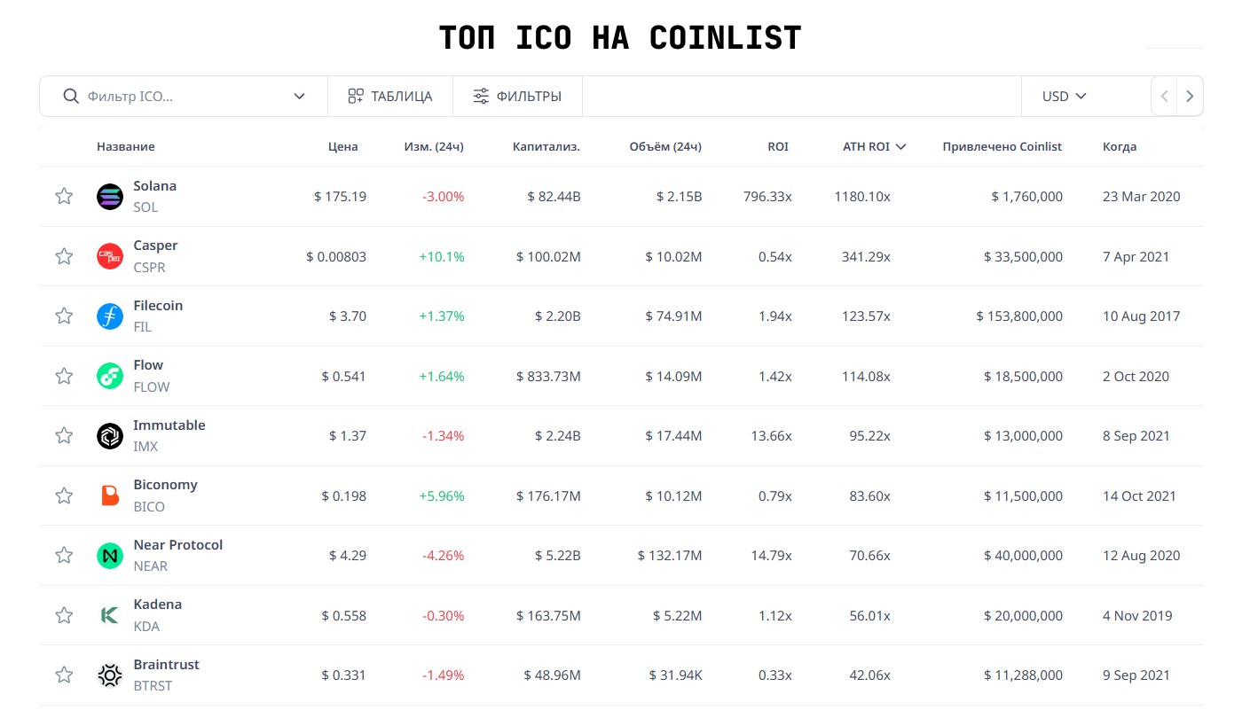Select the Solana coin logo
The width and height of the screenshot is (1242, 710).
[109, 196]
